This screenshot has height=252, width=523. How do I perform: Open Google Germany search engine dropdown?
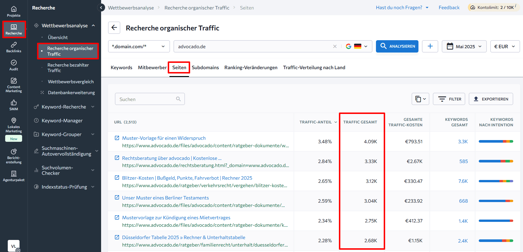(x=356, y=46)
